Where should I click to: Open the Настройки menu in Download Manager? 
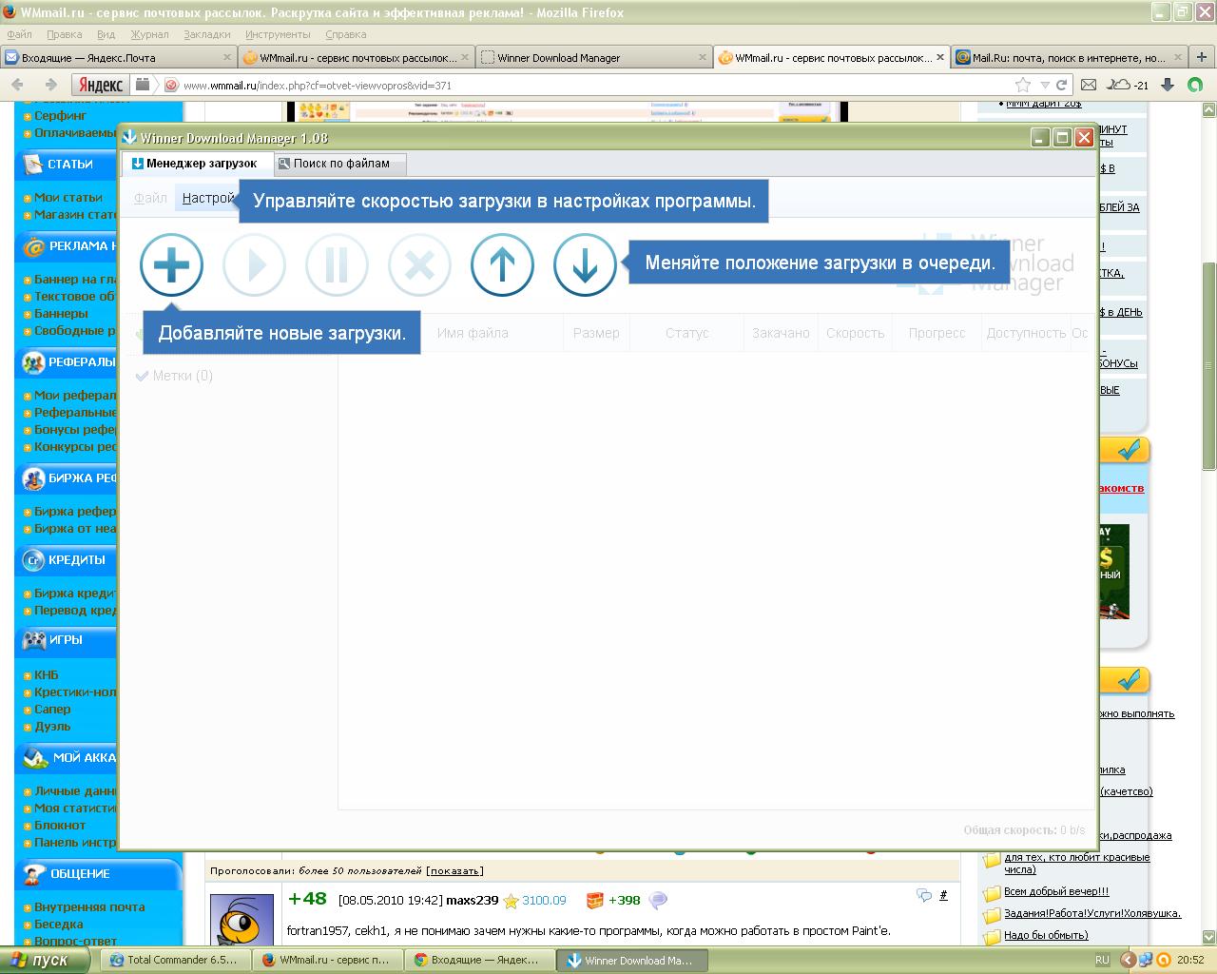coord(207,198)
